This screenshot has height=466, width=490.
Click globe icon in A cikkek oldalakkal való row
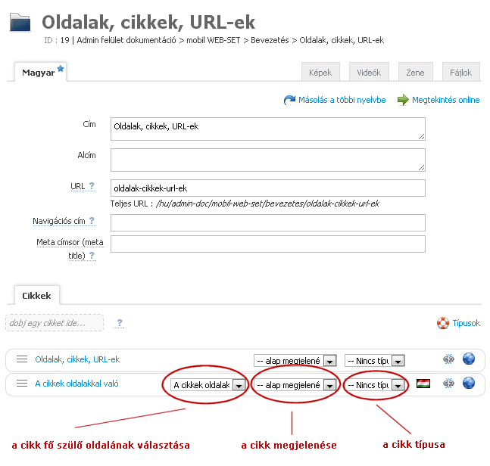pyautogui.click(x=469, y=383)
